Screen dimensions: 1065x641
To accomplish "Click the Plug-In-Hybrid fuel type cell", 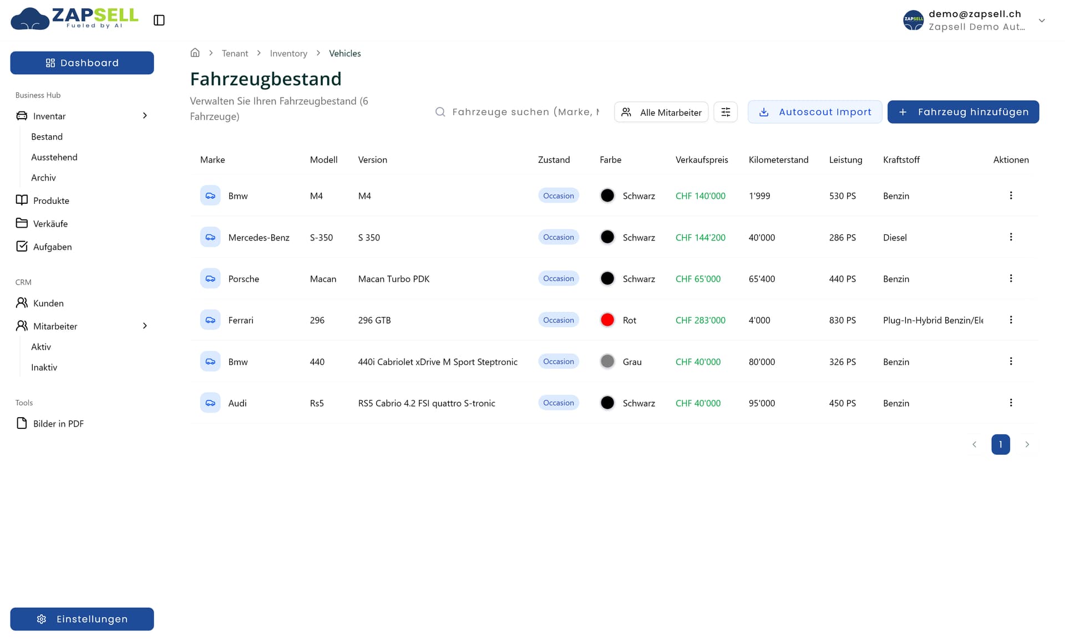I will click(x=933, y=320).
